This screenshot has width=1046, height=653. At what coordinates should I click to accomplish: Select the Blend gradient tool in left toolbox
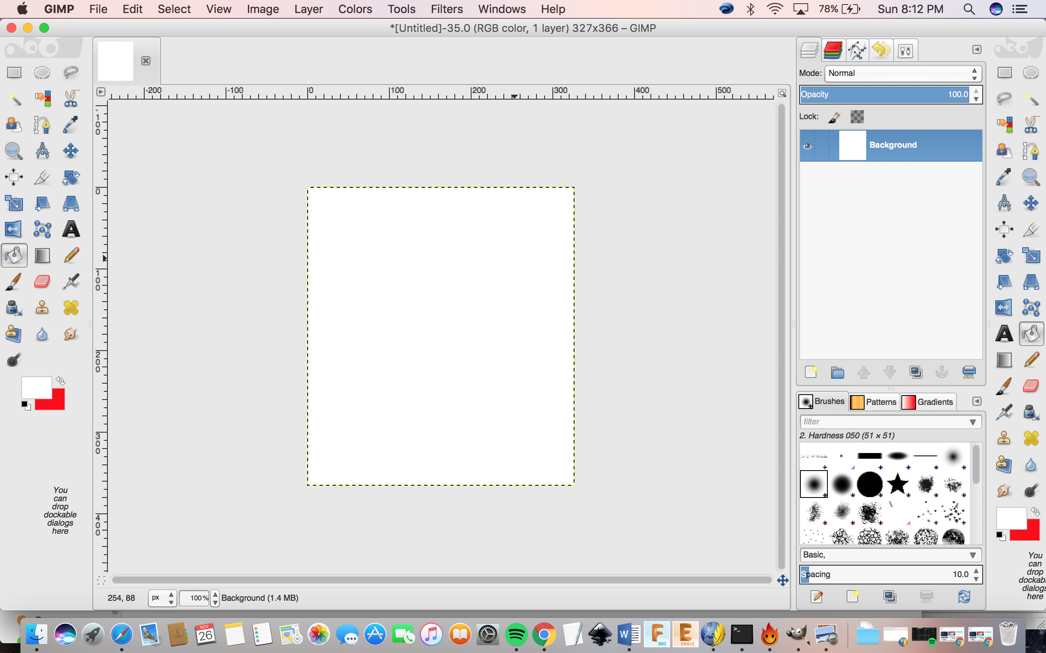tap(42, 255)
